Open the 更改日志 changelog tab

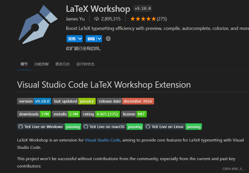(62, 64)
